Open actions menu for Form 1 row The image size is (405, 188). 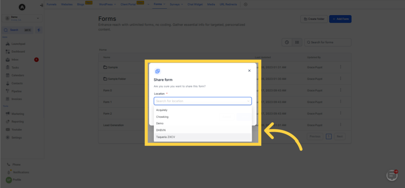click(x=341, y=102)
